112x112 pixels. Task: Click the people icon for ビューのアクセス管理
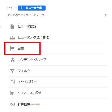pyautogui.click(x=12, y=38)
